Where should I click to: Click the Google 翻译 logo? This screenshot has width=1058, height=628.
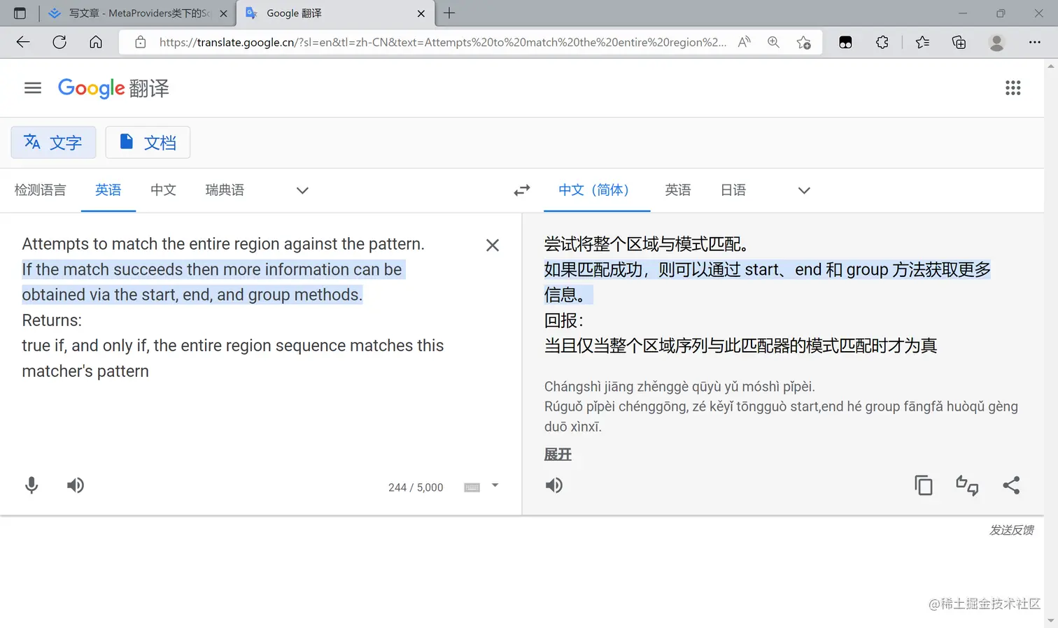113,88
